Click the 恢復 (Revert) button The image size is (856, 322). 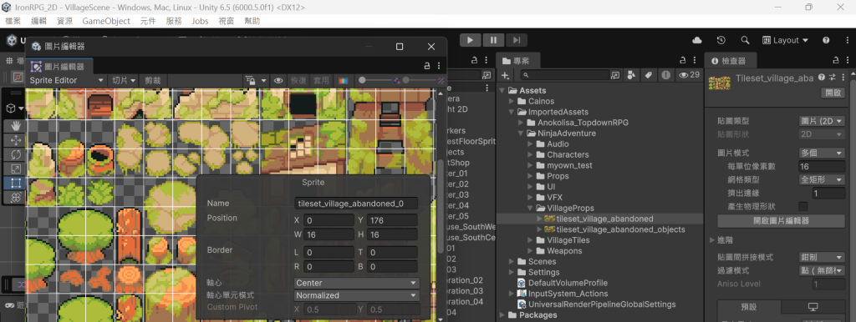pyautogui.click(x=298, y=80)
